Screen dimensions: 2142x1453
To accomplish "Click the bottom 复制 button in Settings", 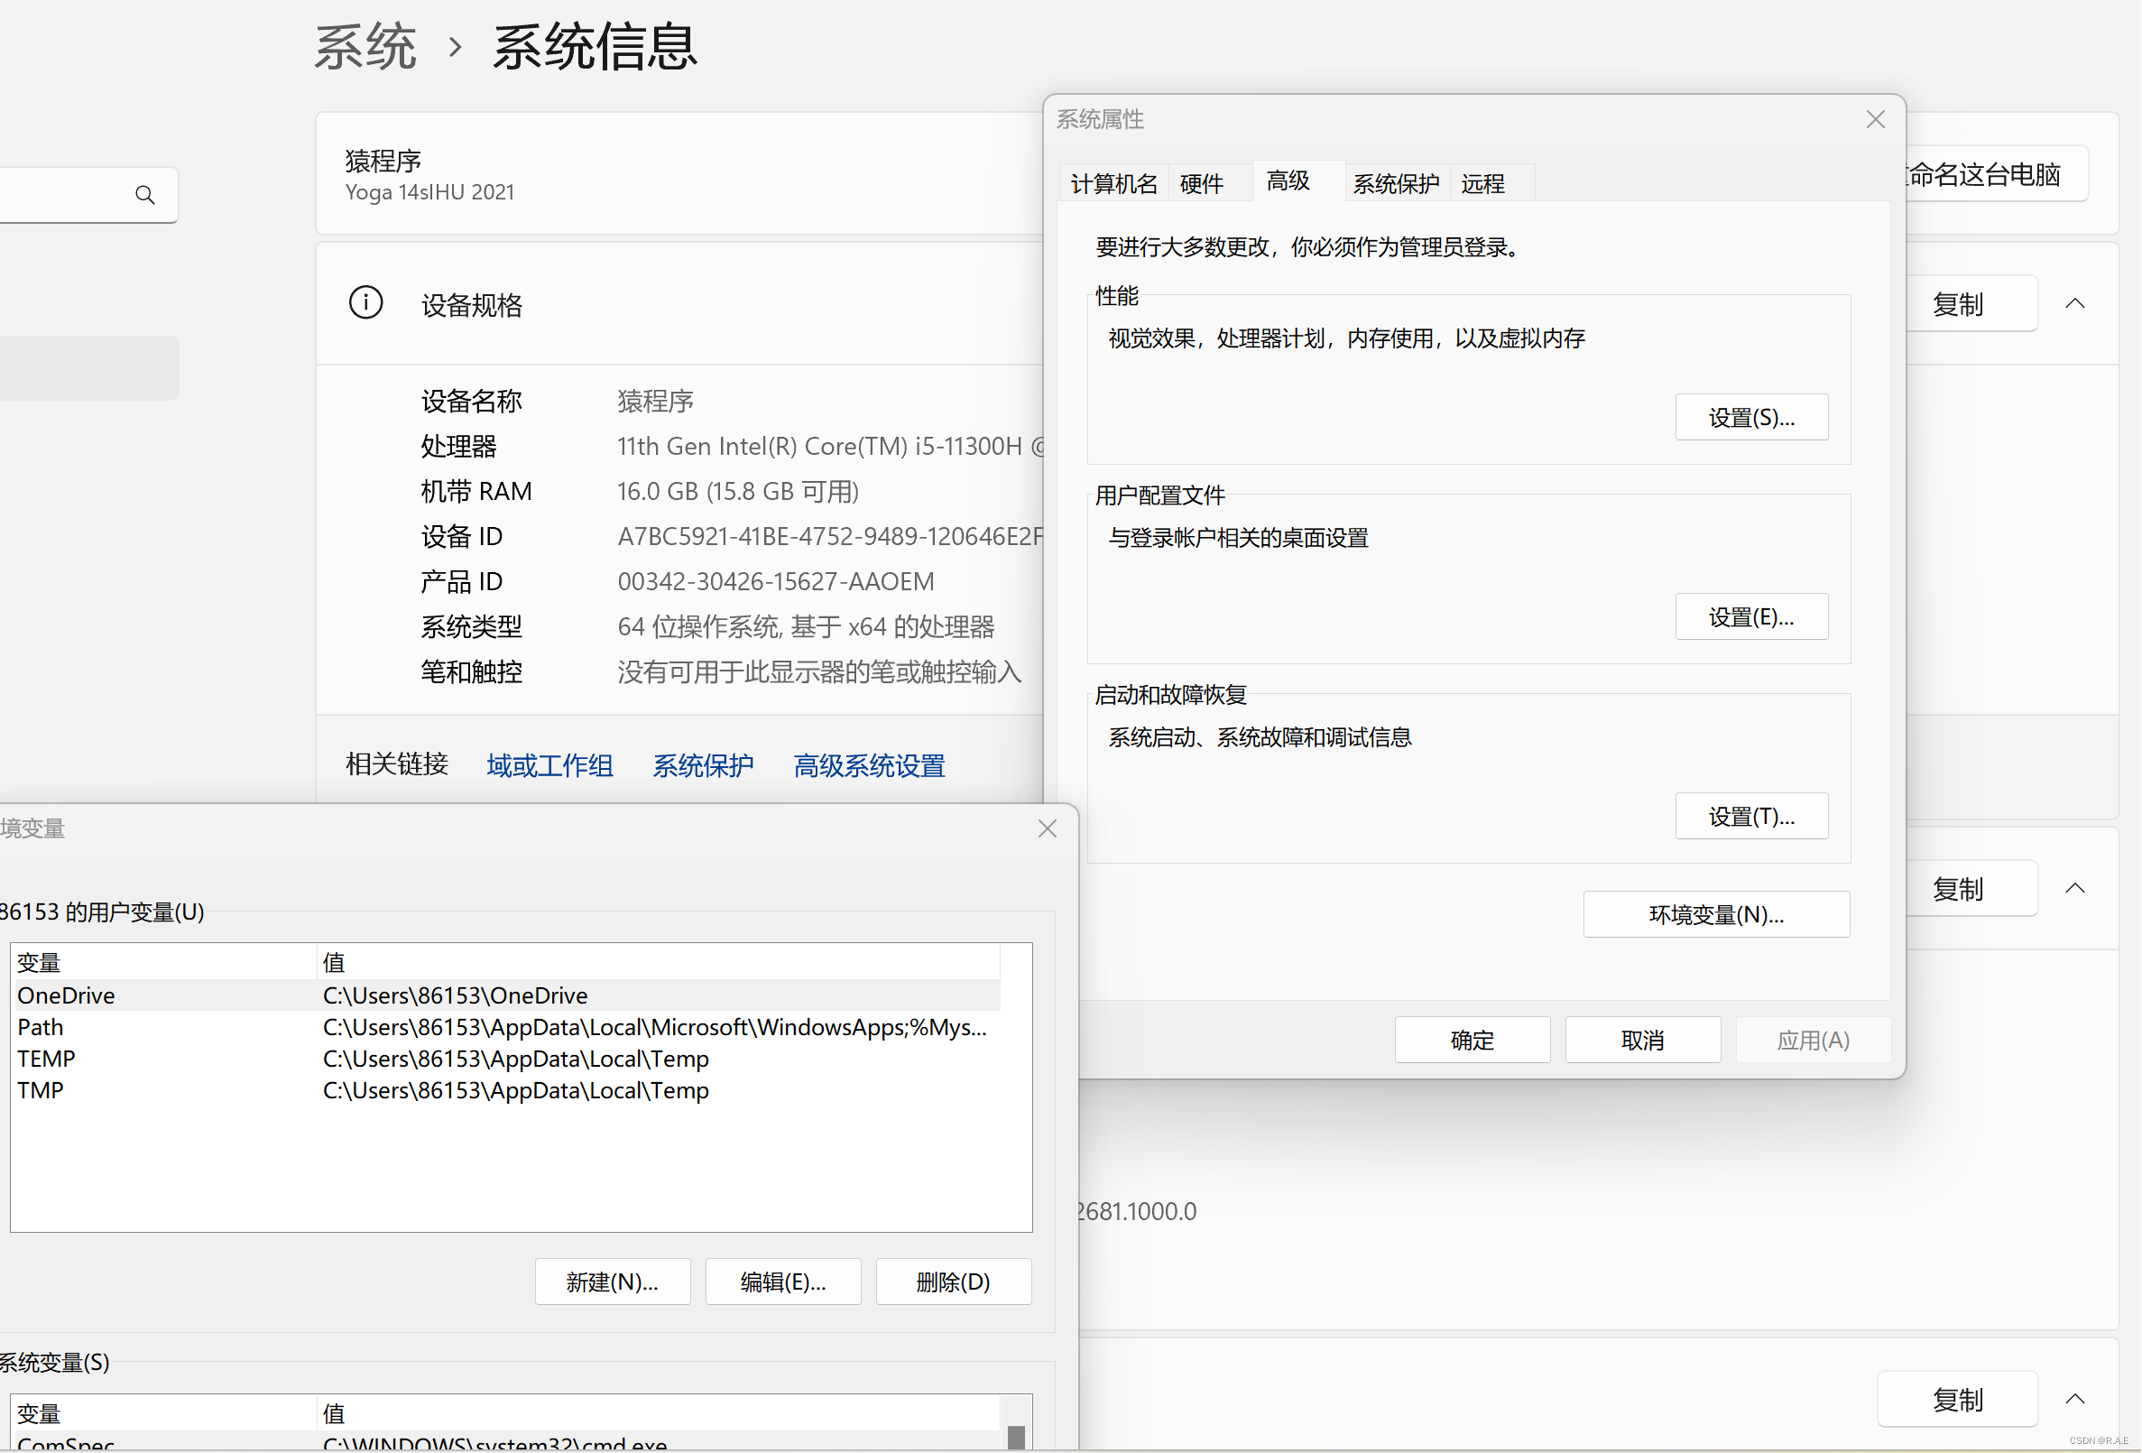I will pyautogui.click(x=1957, y=1399).
